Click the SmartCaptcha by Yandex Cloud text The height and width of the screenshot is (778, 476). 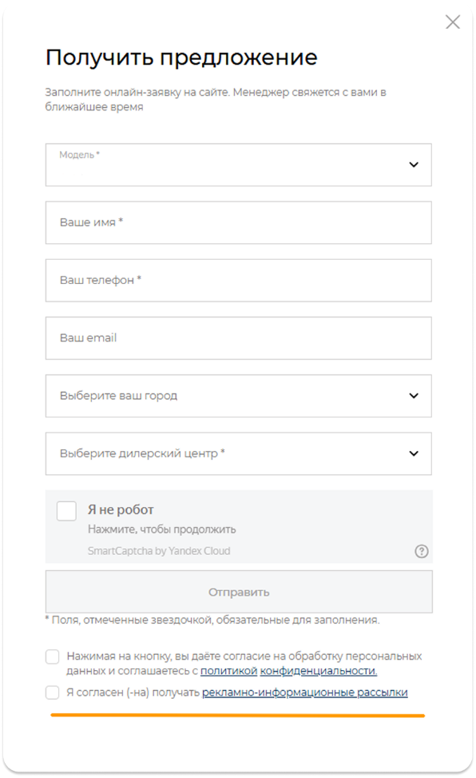[159, 551]
